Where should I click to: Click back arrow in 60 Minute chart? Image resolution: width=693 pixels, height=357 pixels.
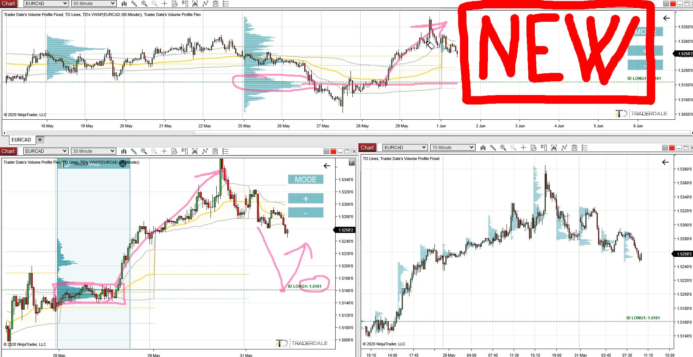tap(666, 18)
